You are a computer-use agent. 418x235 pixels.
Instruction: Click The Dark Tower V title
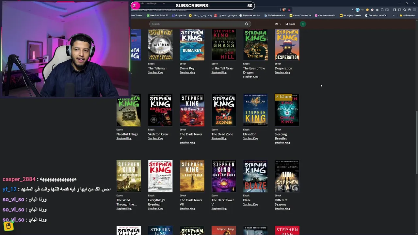[x=191, y=136]
